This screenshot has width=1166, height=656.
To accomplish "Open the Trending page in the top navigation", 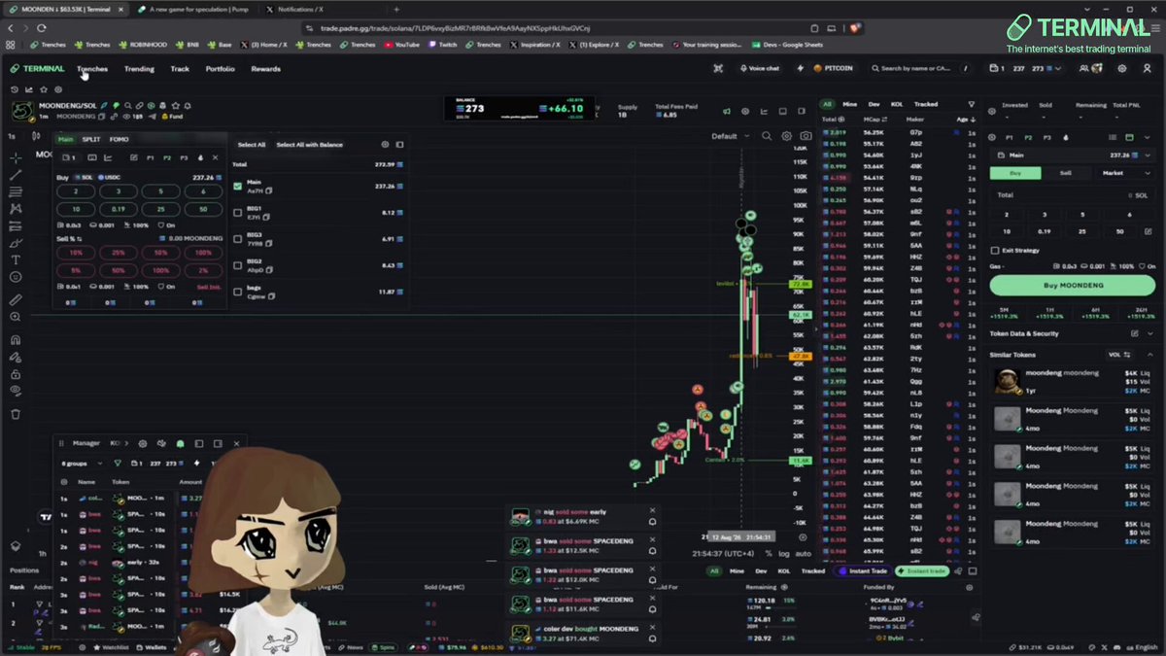I will (139, 69).
